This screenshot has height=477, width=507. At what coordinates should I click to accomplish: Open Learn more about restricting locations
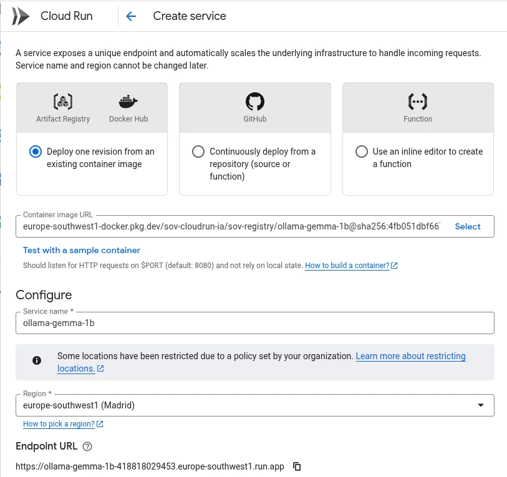[410, 356]
